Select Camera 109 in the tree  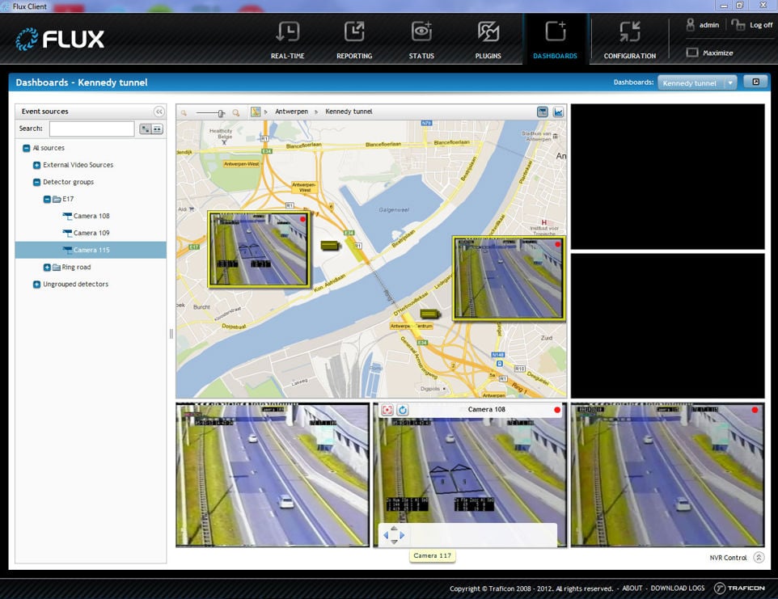pyautogui.click(x=91, y=233)
